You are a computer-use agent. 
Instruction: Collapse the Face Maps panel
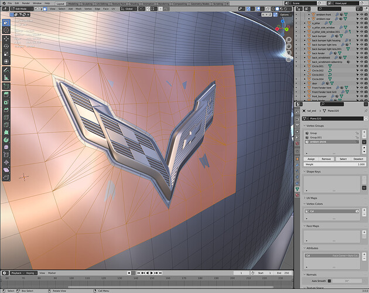click(313, 226)
